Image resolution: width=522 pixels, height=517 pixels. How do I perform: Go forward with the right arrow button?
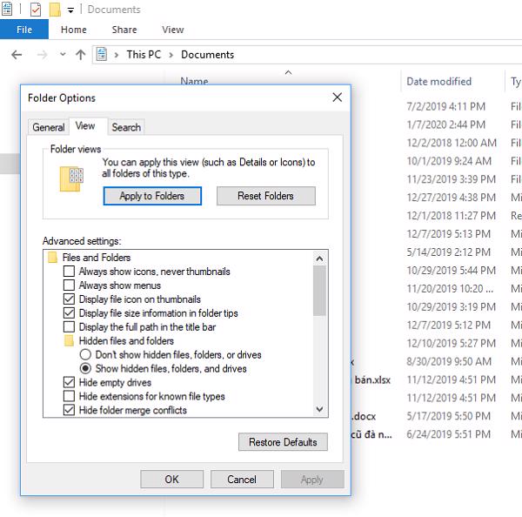[x=42, y=55]
